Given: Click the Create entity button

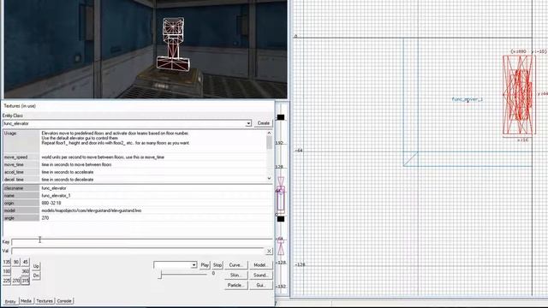Looking at the screenshot, I should click(x=263, y=123).
